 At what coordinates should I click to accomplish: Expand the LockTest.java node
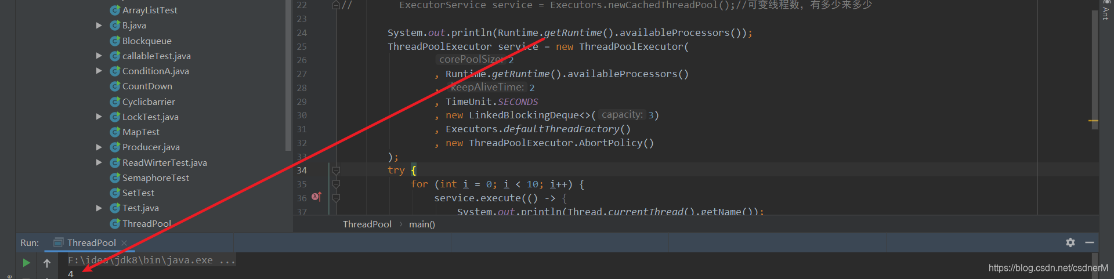(99, 117)
